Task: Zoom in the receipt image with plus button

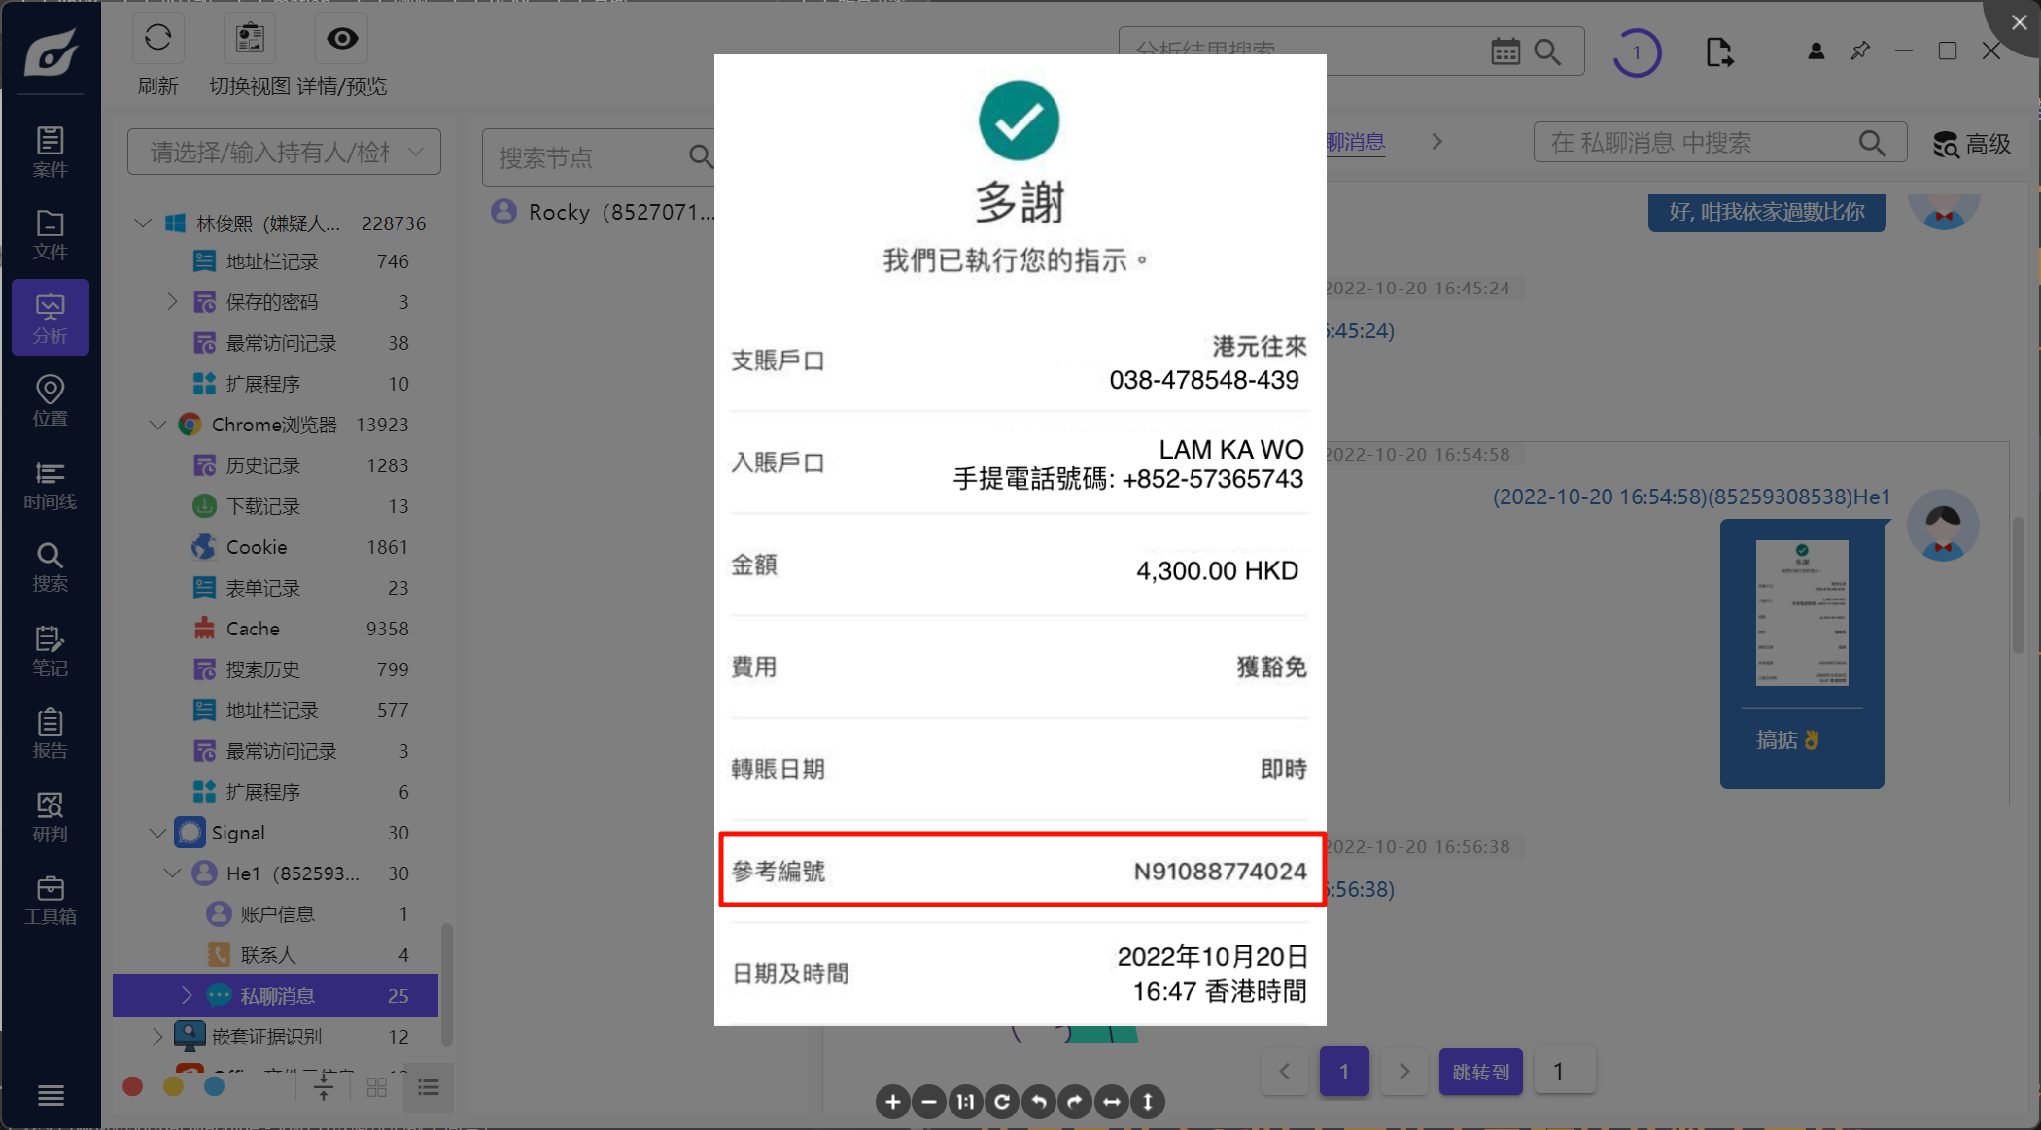Action: tap(892, 1102)
